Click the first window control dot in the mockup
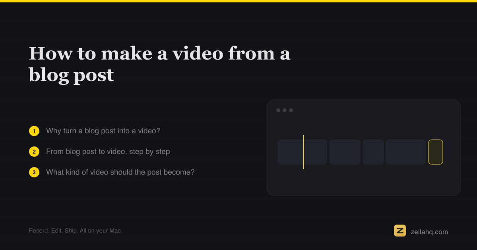Image resolution: width=477 pixels, height=250 pixels. [x=278, y=110]
